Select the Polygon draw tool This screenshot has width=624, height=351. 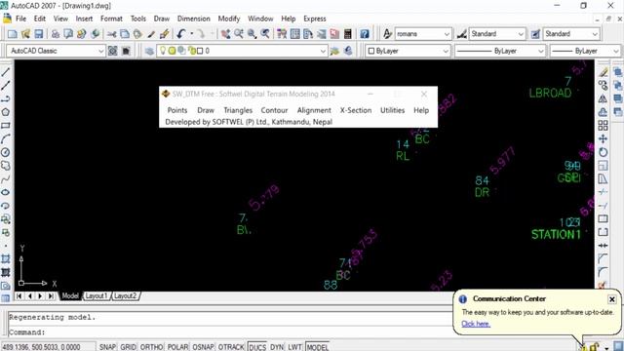click(x=6, y=112)
